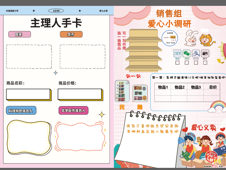Tick the checkbox under 微信

coord(187,63)
